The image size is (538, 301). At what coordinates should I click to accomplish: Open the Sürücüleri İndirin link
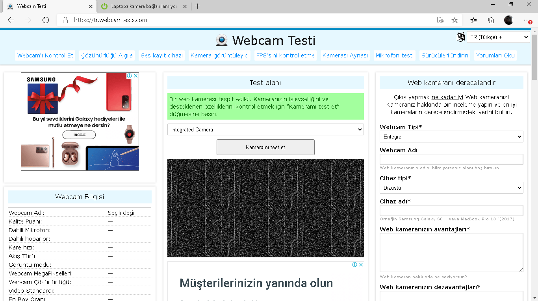(x=445, y=55)
